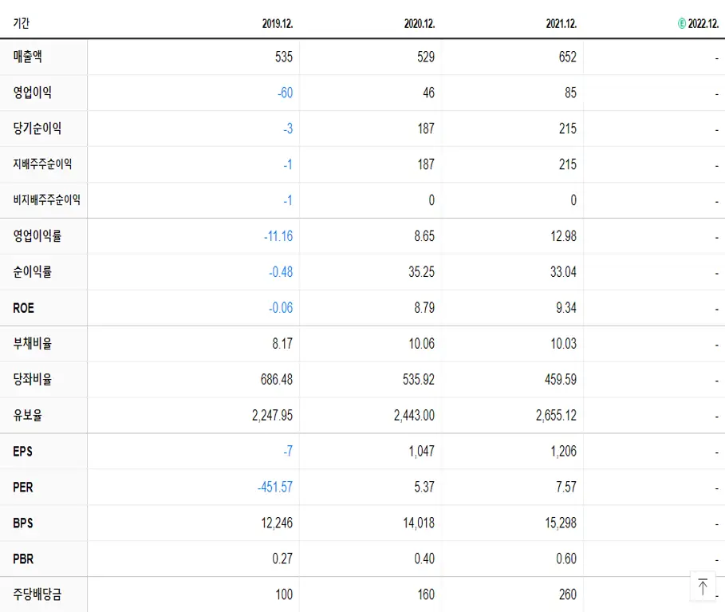Click the 부채비율 row label
The width and height of the screenshot is (725, 612).
click(33, 343)
